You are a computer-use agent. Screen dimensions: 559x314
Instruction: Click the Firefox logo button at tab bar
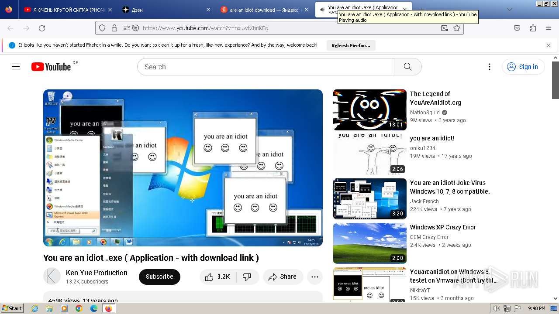9,10
